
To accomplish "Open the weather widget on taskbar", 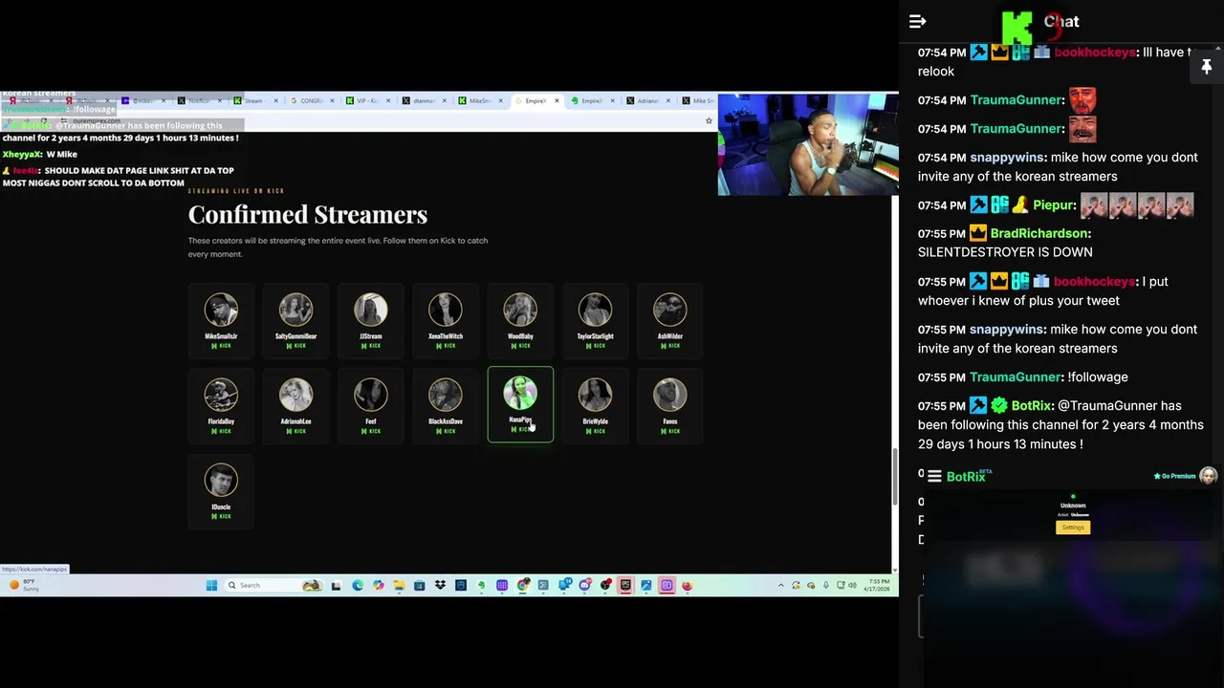I will [x=26, y=585].
